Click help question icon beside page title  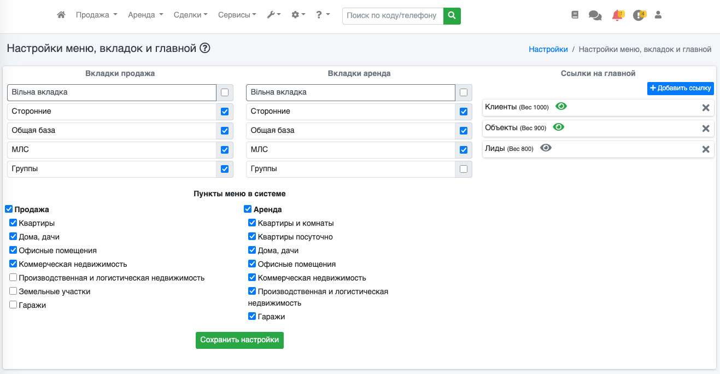pyautogui.click(x=205, y=49)
